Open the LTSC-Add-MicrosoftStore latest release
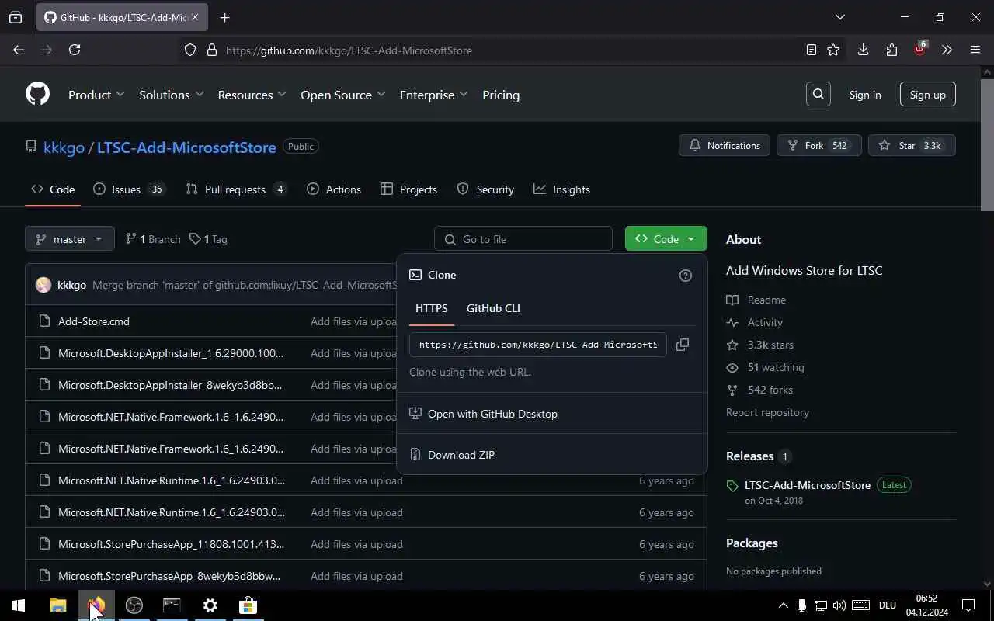 click(808, 485)
